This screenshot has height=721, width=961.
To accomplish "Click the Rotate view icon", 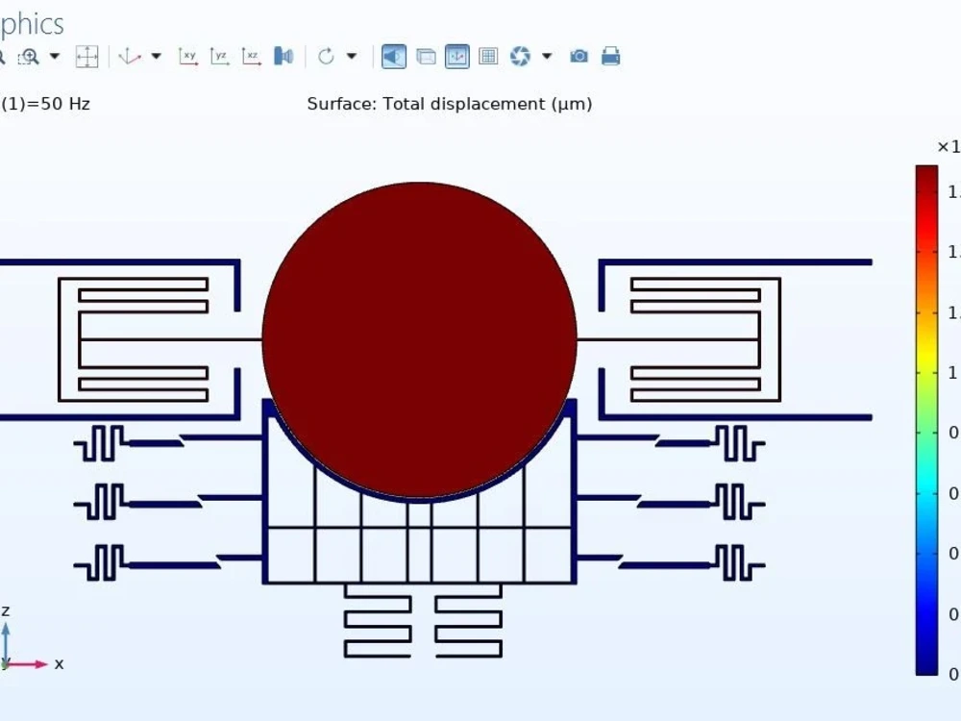I will point(325,57).
